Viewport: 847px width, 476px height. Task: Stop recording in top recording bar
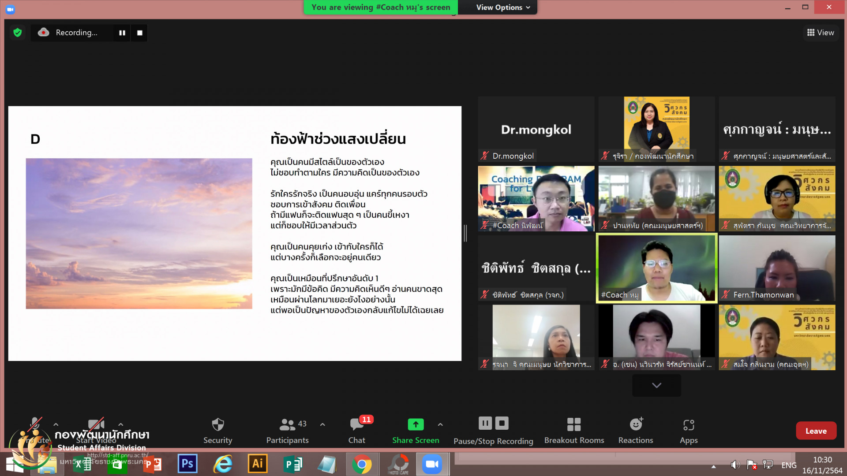coord(140,33)
